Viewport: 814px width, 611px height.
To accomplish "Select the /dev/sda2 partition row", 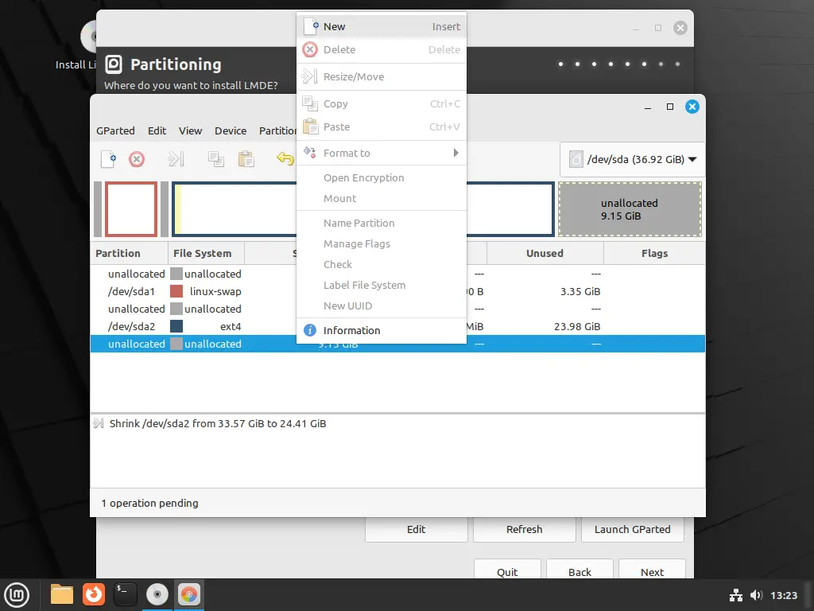I will [397, 326].
